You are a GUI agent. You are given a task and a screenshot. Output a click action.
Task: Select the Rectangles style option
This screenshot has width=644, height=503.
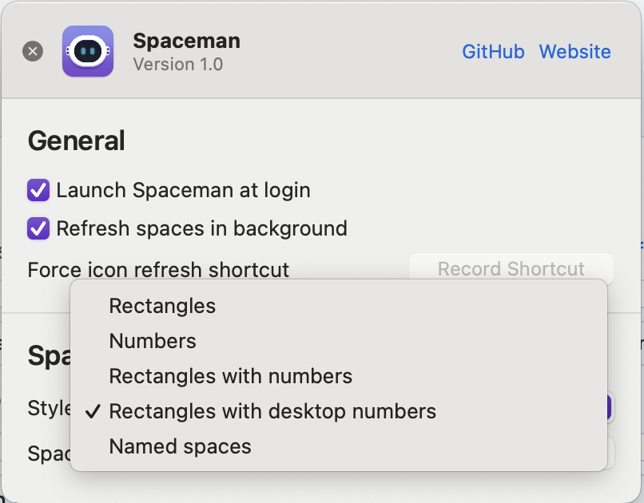(162, 306)
